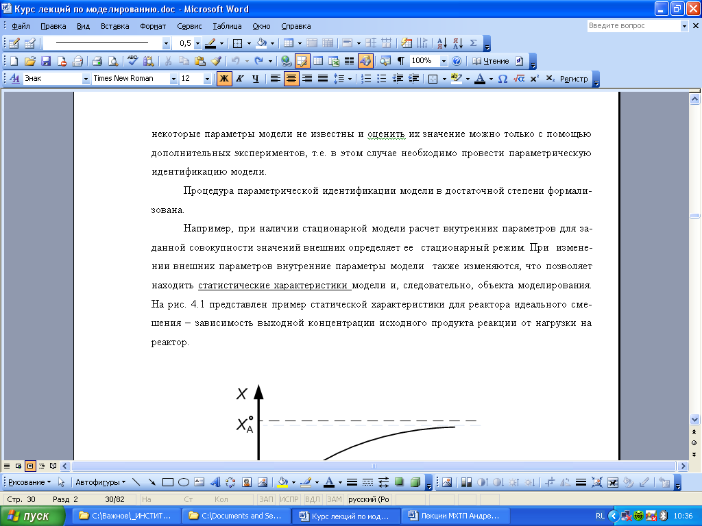Align text left
This screenshot has width=702, height=526.
tap(276, 79)
